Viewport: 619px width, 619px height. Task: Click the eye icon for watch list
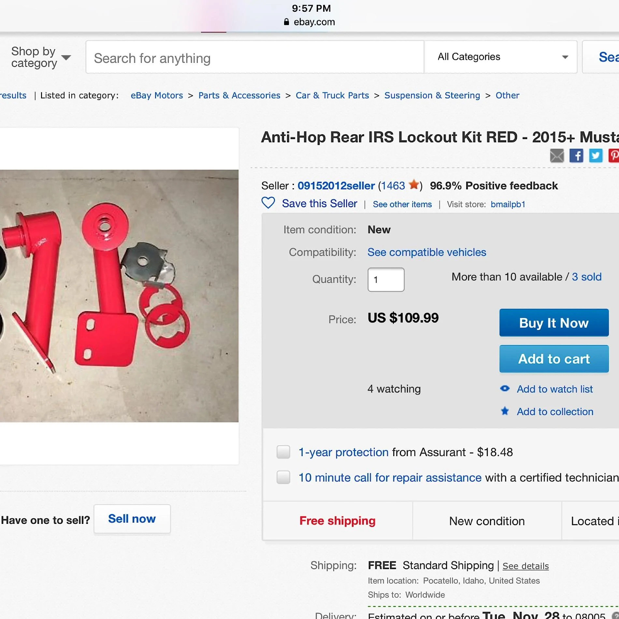(505, 388)
